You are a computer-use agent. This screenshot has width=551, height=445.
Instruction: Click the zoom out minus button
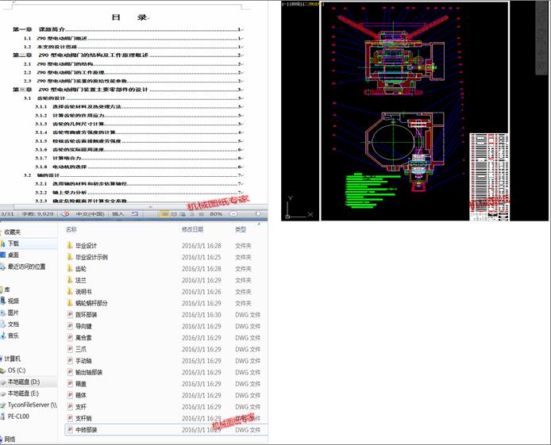(x=233, y=213)
